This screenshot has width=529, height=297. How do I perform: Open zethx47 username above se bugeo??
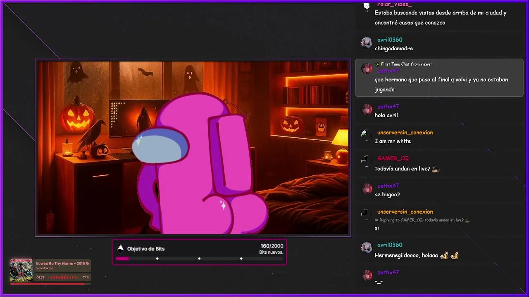coord(388,186)
